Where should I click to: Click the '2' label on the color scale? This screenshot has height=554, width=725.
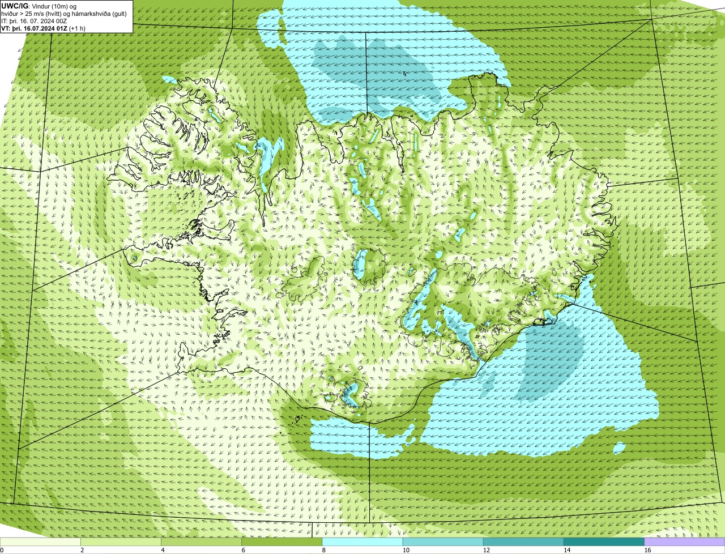coord(82,550)
